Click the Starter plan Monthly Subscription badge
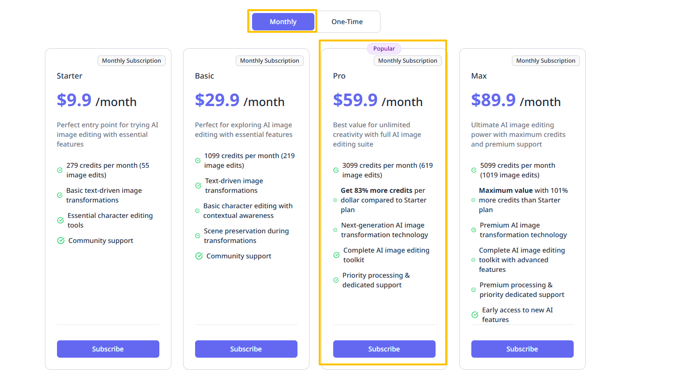678x376 pixels. 131,61
